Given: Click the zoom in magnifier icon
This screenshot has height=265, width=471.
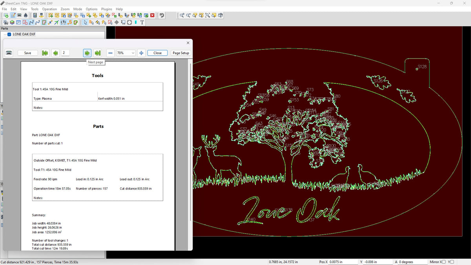Looking at the screenshot, I should pos(182,15).
